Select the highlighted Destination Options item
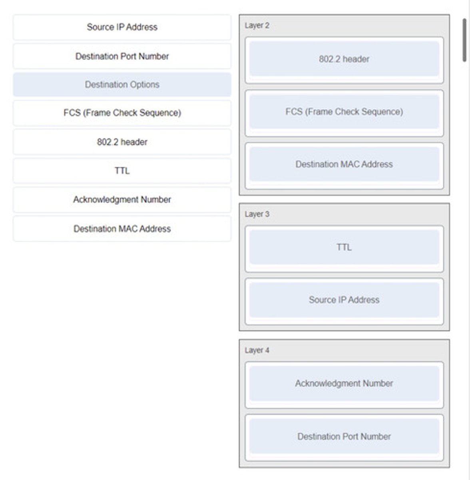Viewport: 470px width, 480px height. click(x=122, y=84)
